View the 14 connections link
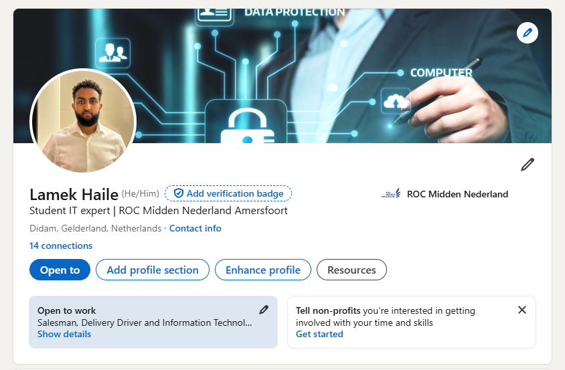The height and width of the screenshot is (370, 565). [61, 246]
